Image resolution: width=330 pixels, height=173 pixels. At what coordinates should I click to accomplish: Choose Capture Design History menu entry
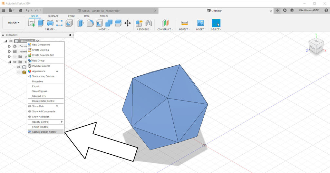click(46, 132)
